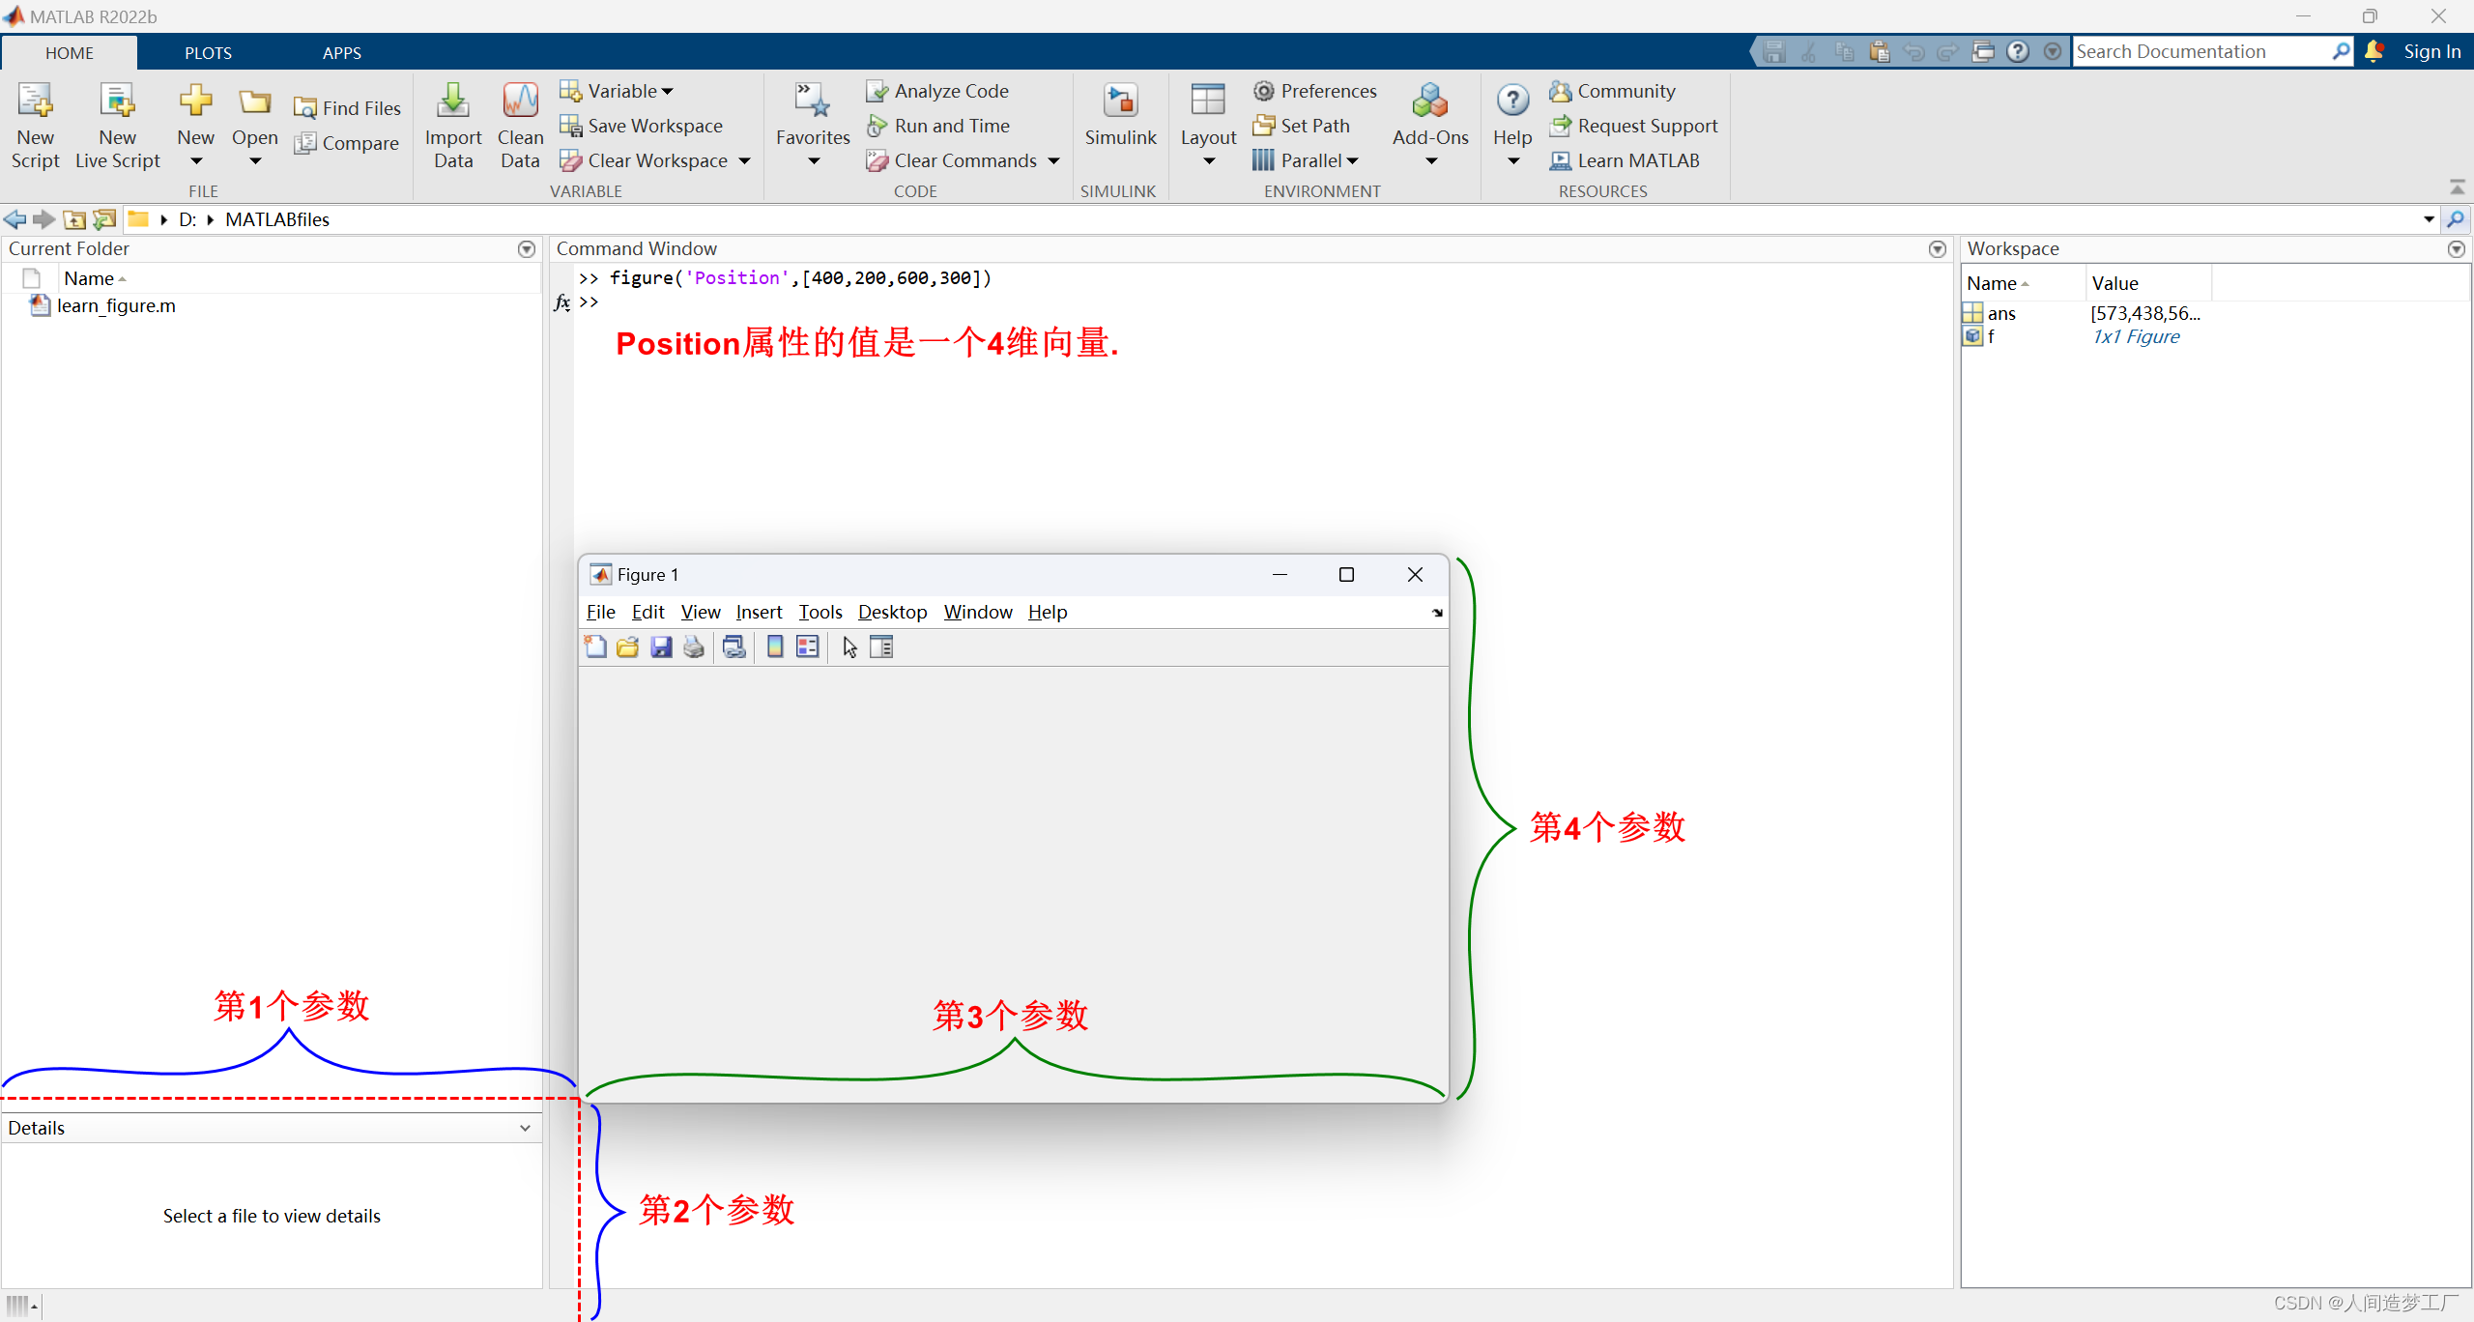The image size is (2474, 1322).
Task: Open Workspace panel actions menu
Action: point(2457,249)
